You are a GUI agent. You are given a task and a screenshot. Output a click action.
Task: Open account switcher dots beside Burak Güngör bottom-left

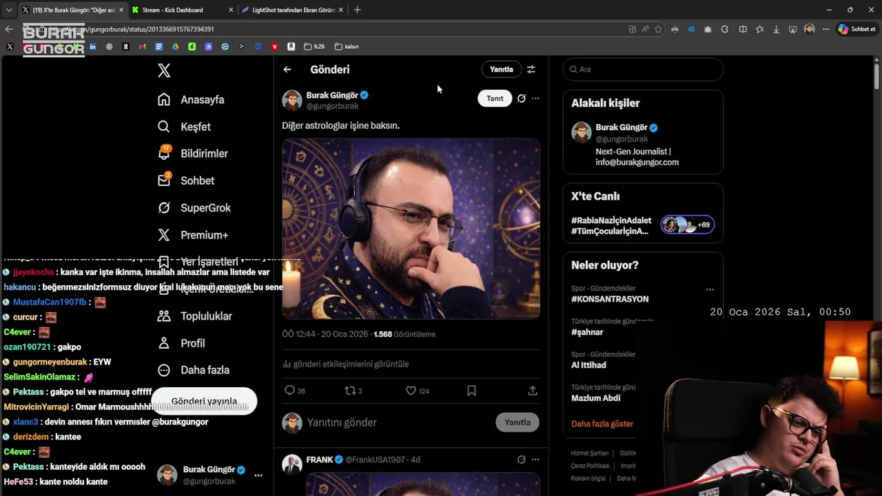point(258,475)
